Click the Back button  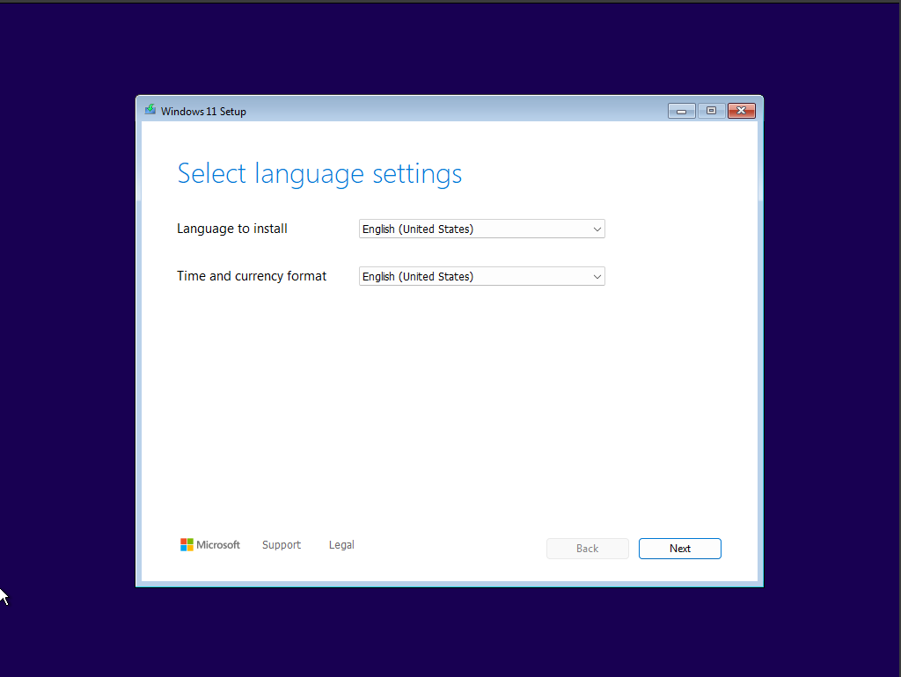587,548
